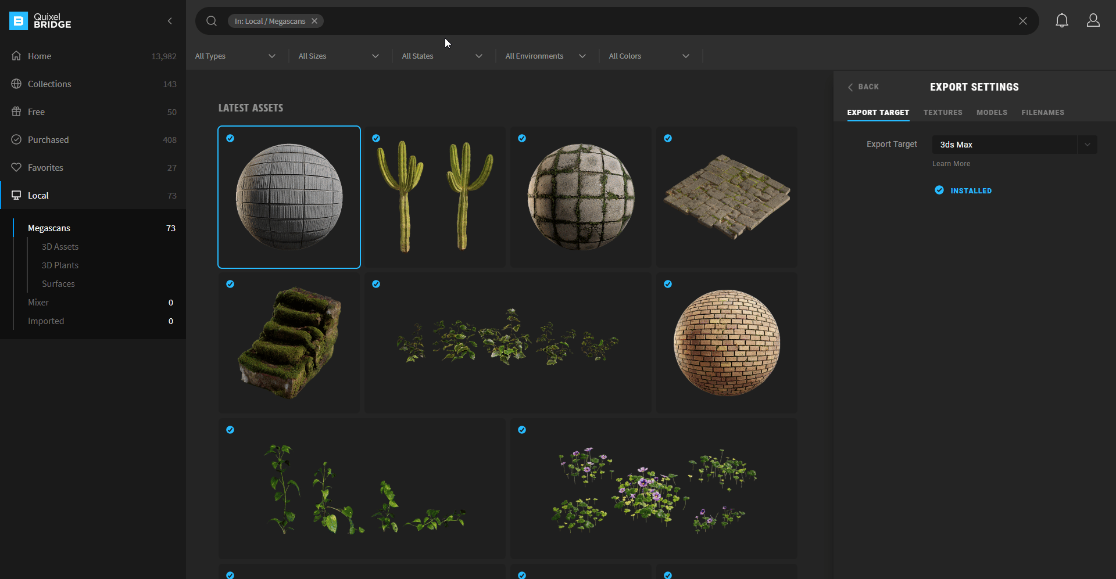Open notifications bell
The height and width of the screenshot is (579, 1116).
click(1062, 20)
